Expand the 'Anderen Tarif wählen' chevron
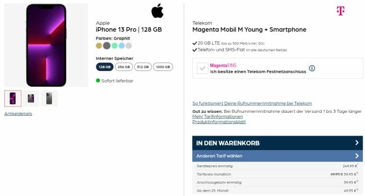This screenshot has height=196, width=365. 357,156
